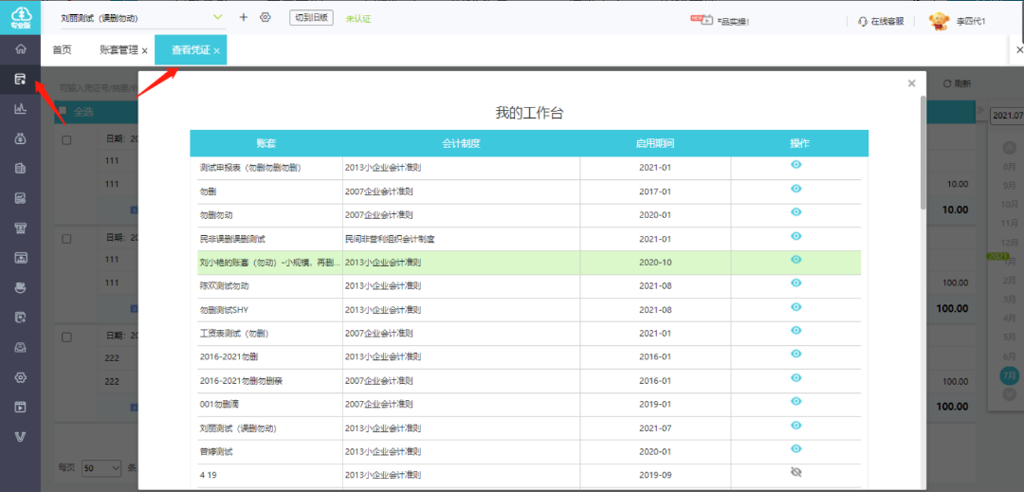
Task: Select highlighted month 7月
Action: [1009, 375]
